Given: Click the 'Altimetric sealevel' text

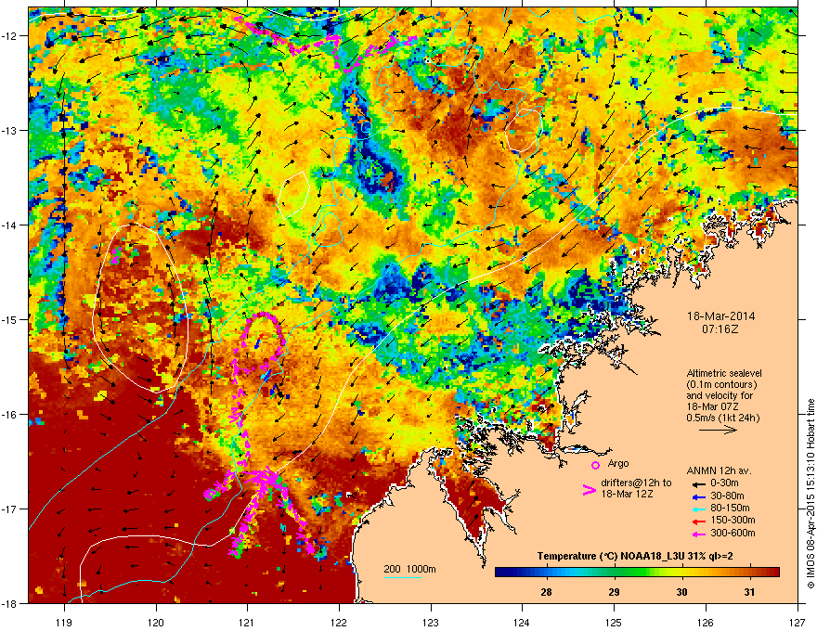Looking at the screenshot, I should click(724, 373).
